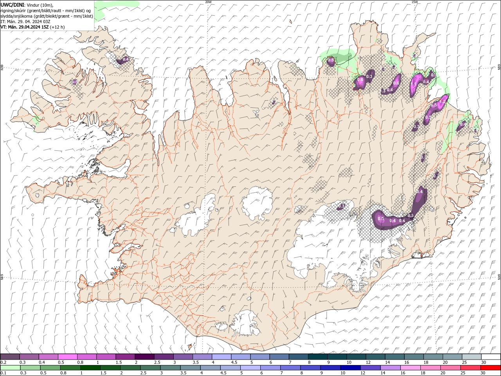
Task: Click the 15W longitude label
Action: coord(414,2)
